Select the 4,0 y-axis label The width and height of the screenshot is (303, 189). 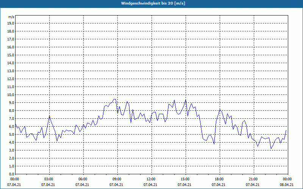tap(11, 143)
